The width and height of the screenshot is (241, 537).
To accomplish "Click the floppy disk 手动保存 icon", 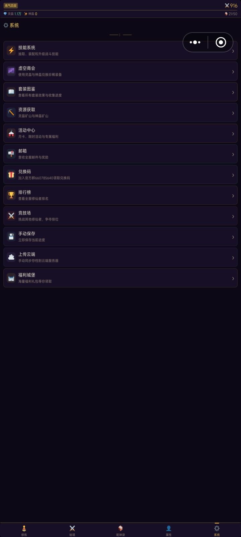I will pos(11,237).
